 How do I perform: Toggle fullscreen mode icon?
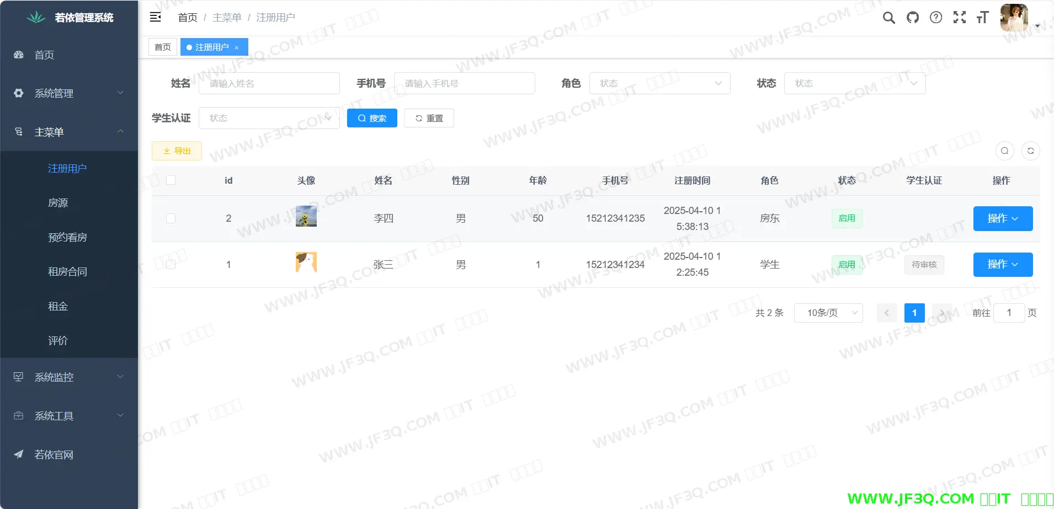click(x=960, y=18)
